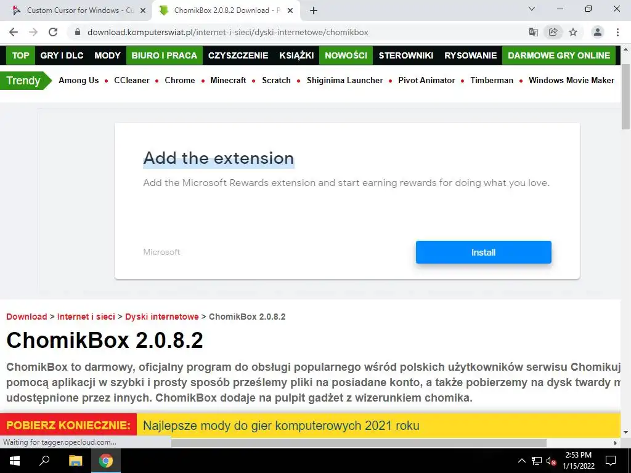Open Najlepsze mody do gier komputerowych link
Screen dimensions: 631x473
pyautogui.click(x=281, y=425)
